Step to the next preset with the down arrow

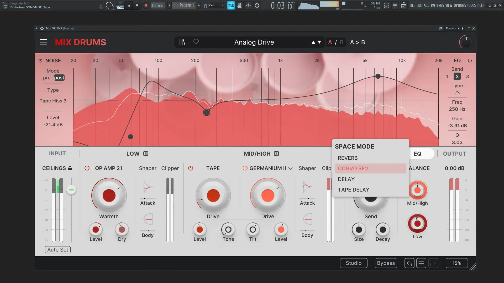pyautogui.click(x=319, y=42)
